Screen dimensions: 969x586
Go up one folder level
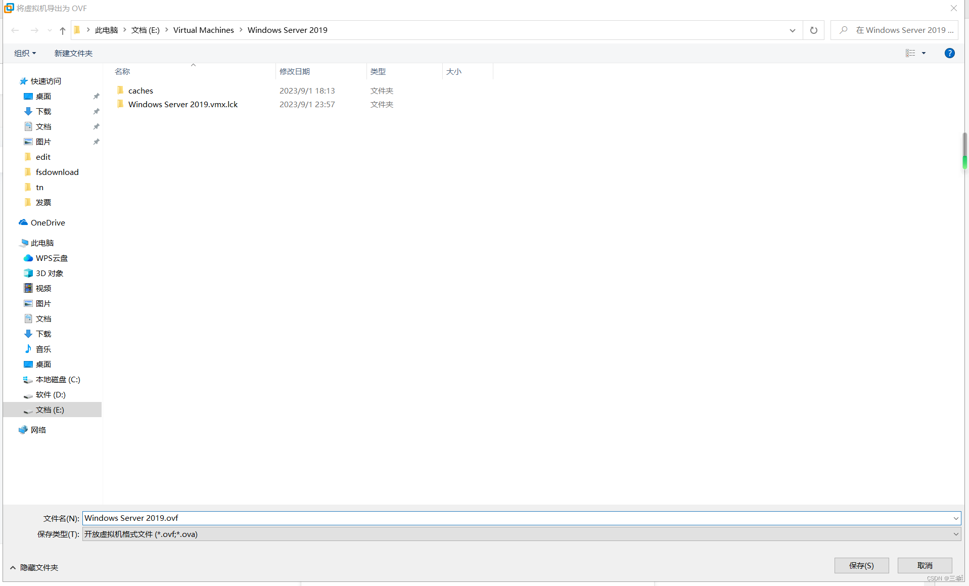(x=63, y=30)
